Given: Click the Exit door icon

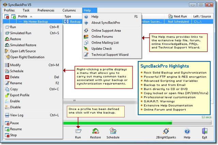Looking at the screenshot, I should click(204, 131).
